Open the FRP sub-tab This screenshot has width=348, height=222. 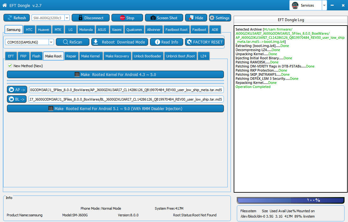(x=23, y=56)
